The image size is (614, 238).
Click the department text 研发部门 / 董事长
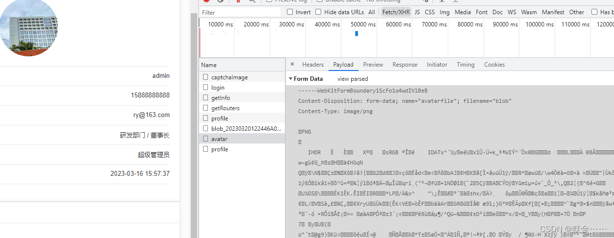(x=145, y=135)
